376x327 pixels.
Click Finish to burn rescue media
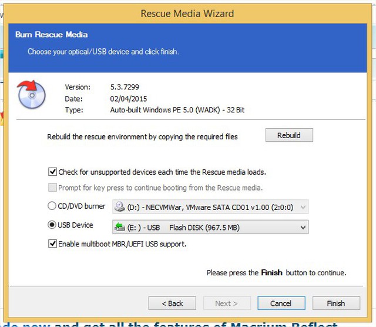pos(336,303)
